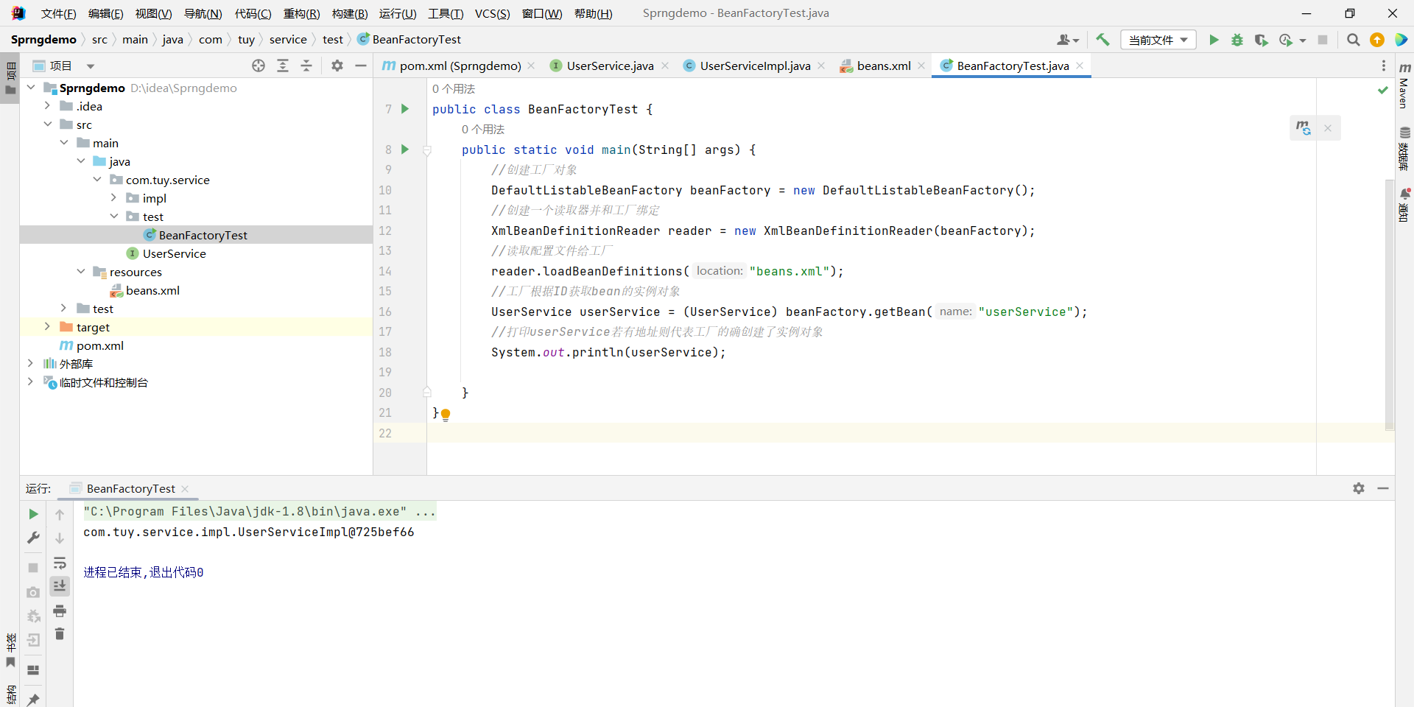The image size is (1414, 707).
Task: Open the VCS(S) menu
Action: pos(492,13)
